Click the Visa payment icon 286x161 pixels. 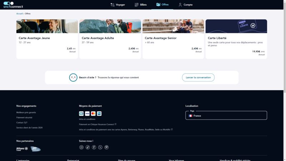87,113
